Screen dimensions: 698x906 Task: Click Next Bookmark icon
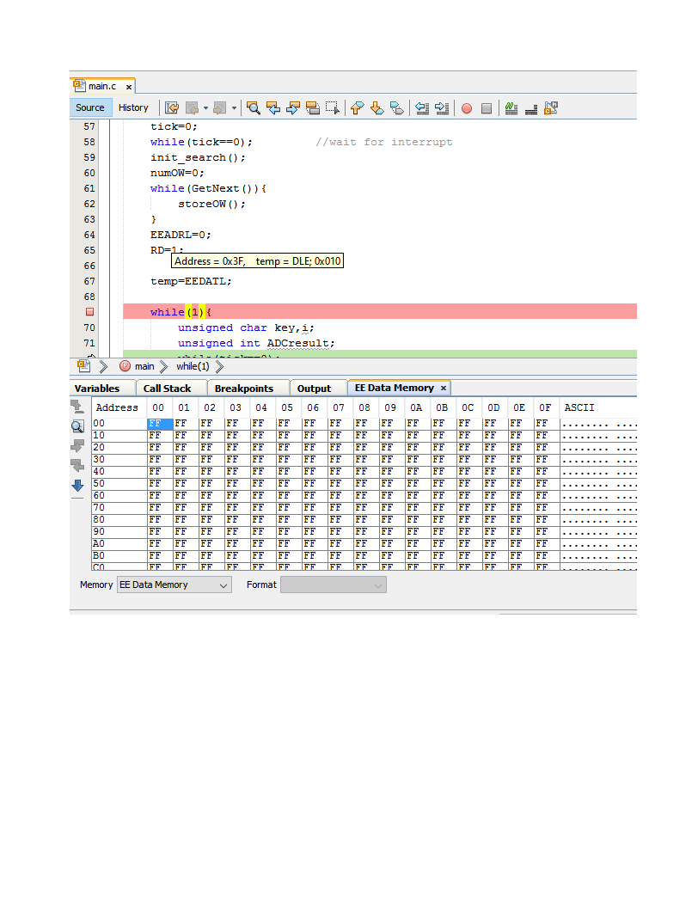pos(377,108)
